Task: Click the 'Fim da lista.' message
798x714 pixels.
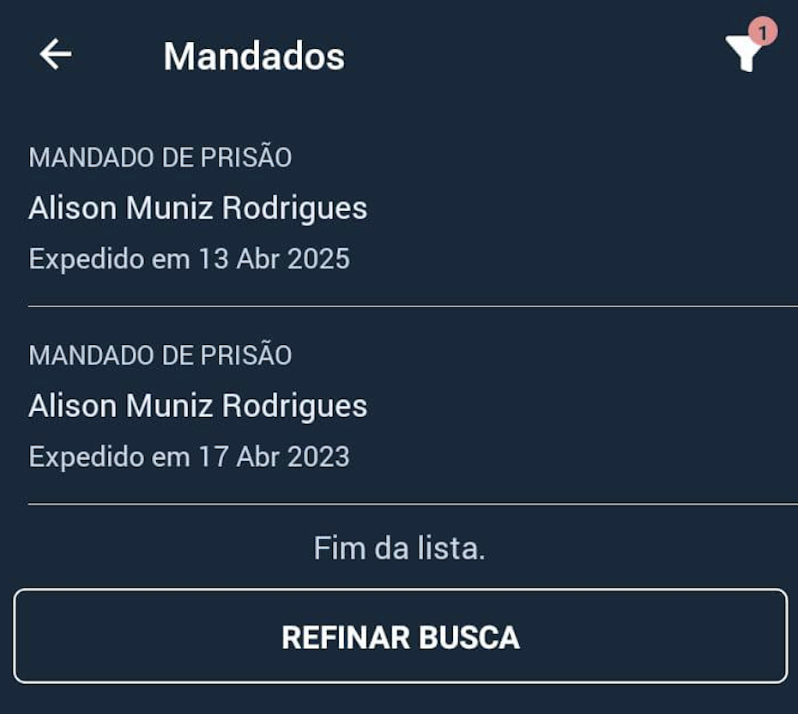Action: tap(400, 548)
